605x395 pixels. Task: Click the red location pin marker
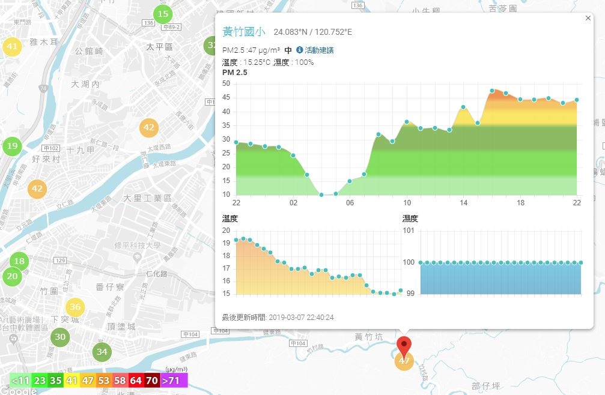point(404,346)
